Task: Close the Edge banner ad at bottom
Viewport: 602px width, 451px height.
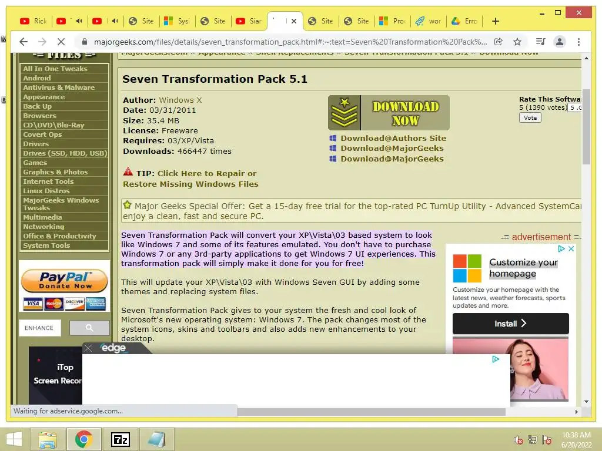Action: click(88, 348)
